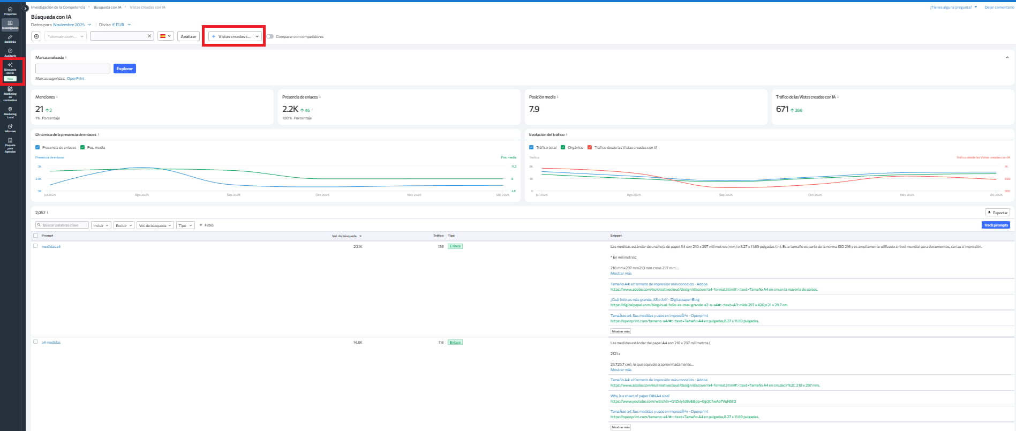
Task: Open Marketing Local in the sidebar
Action: click(x=10, y=111)
